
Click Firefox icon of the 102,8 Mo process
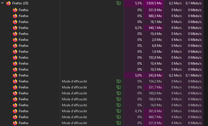[x=15, y=58]
